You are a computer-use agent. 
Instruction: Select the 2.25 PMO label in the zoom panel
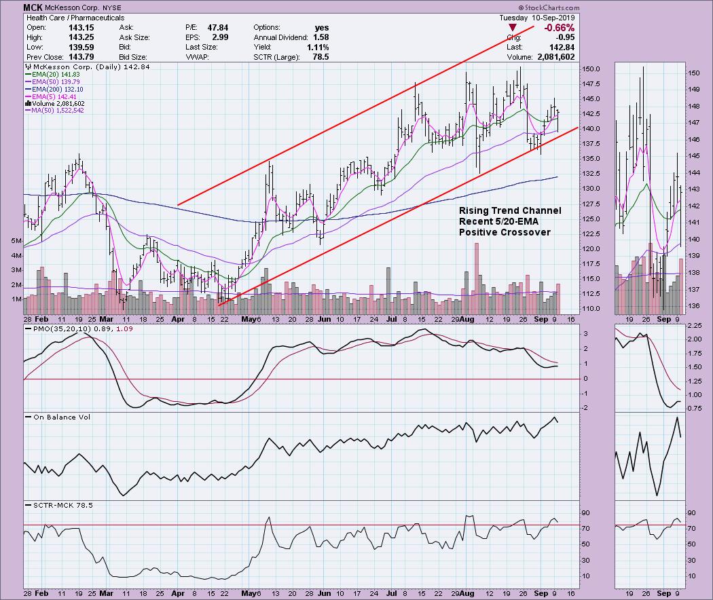click(x=694, y=326)
